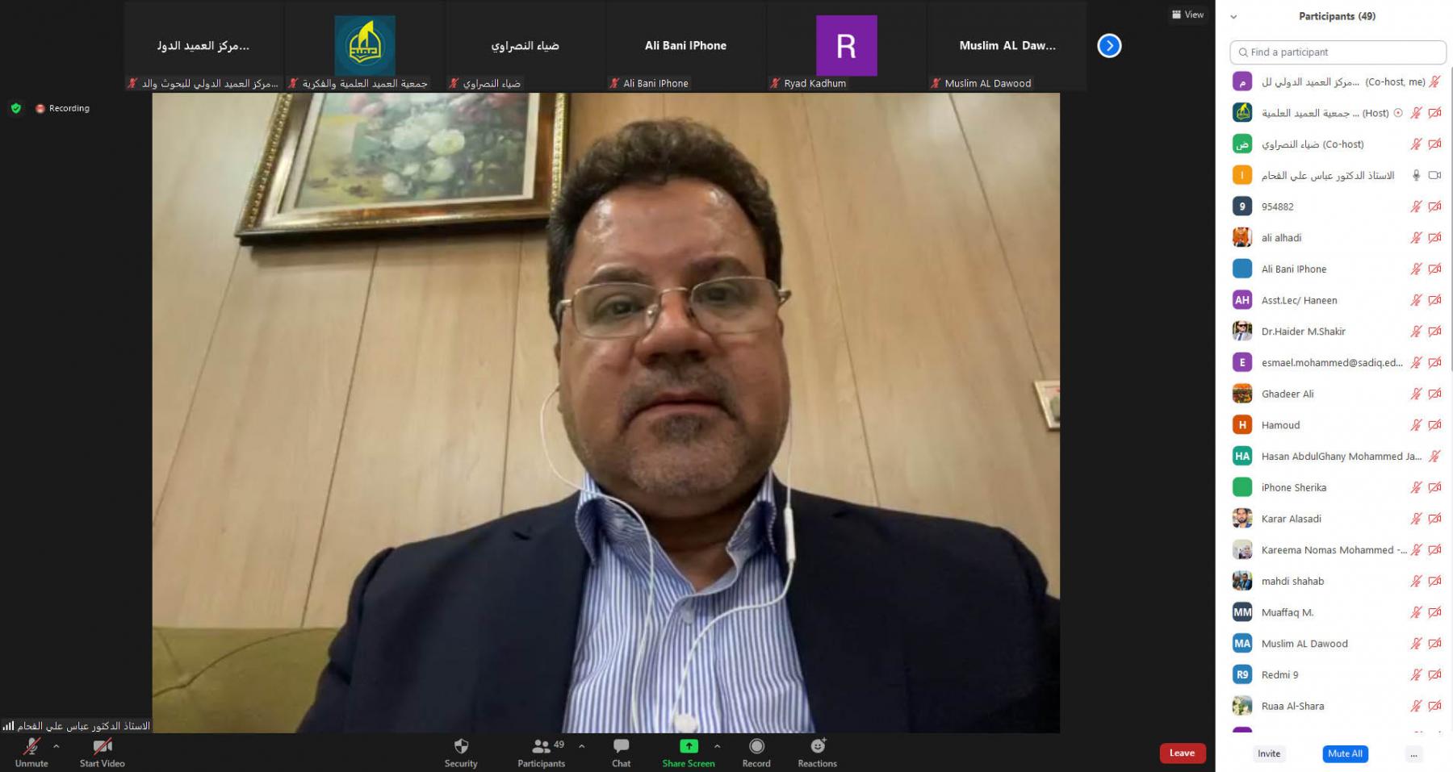
Task: Unmute your microphone
Action: pos(31,746)
